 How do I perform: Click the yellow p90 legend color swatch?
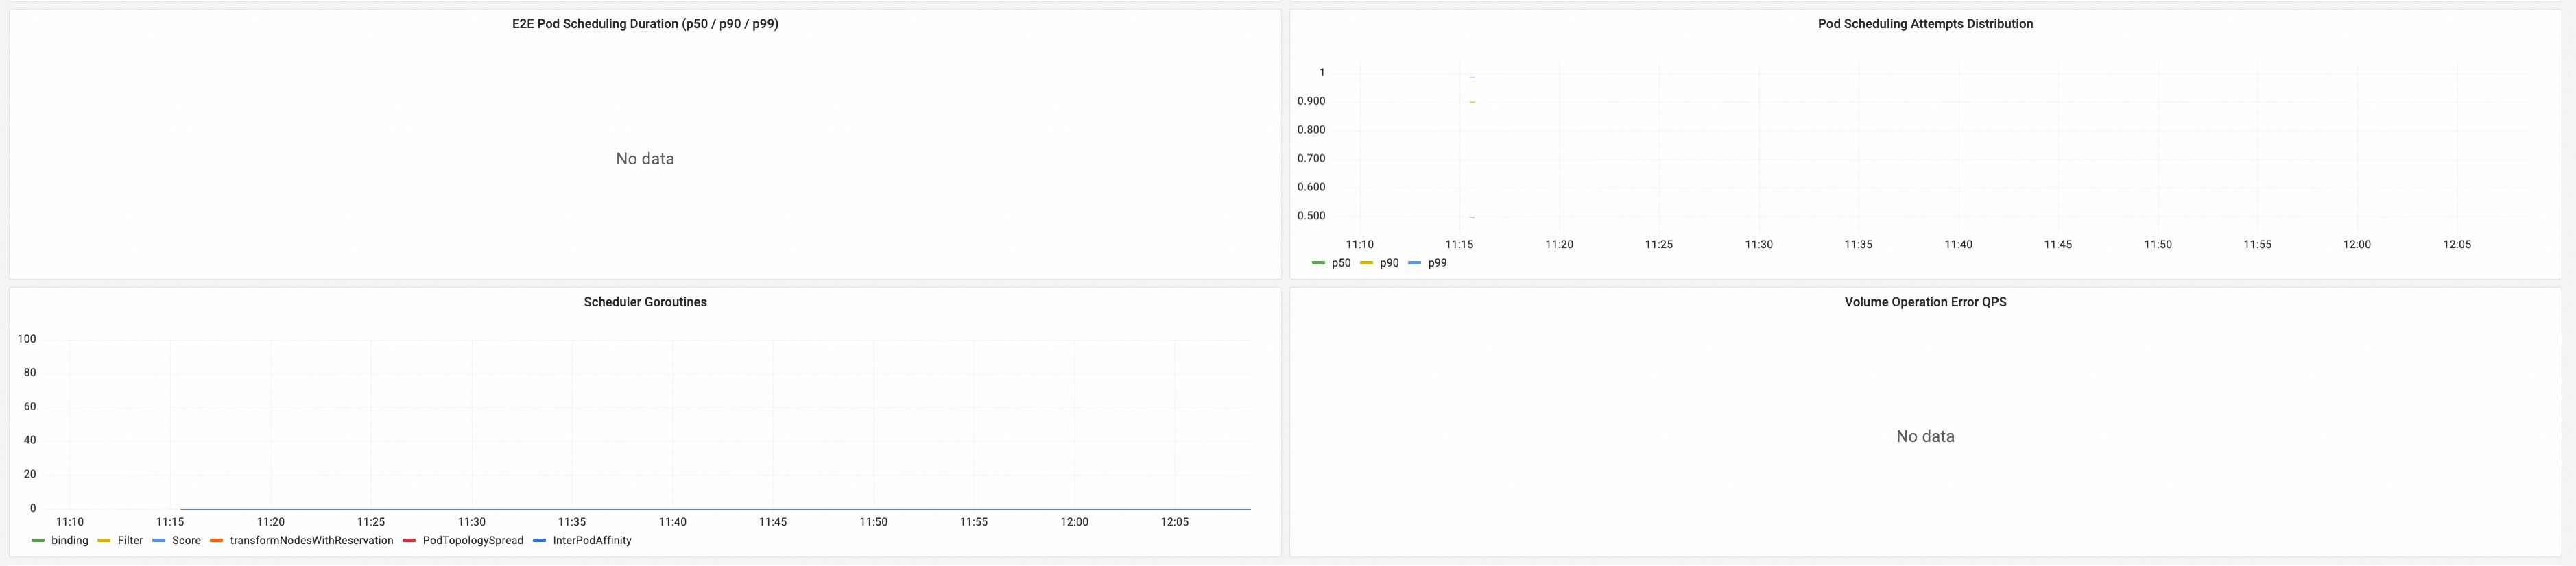[1366, 264]
